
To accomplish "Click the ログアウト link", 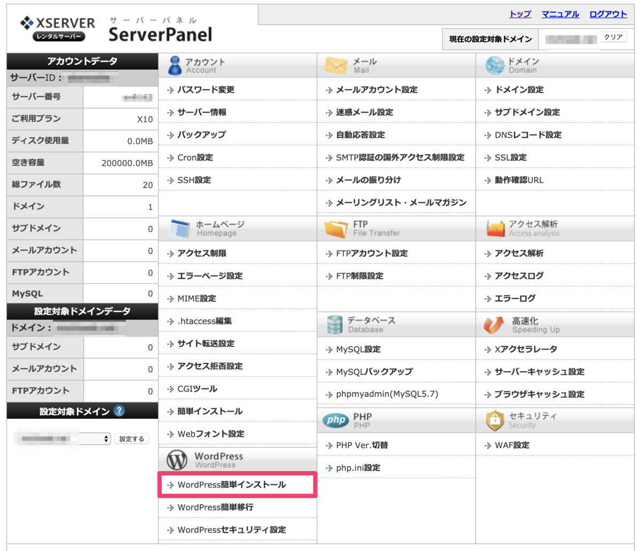I will (608, 14).
